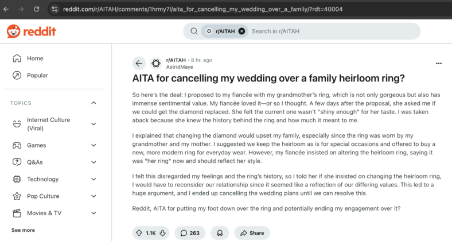Expand the Internet Culture (Viral) topic

[x=93, y=124]
